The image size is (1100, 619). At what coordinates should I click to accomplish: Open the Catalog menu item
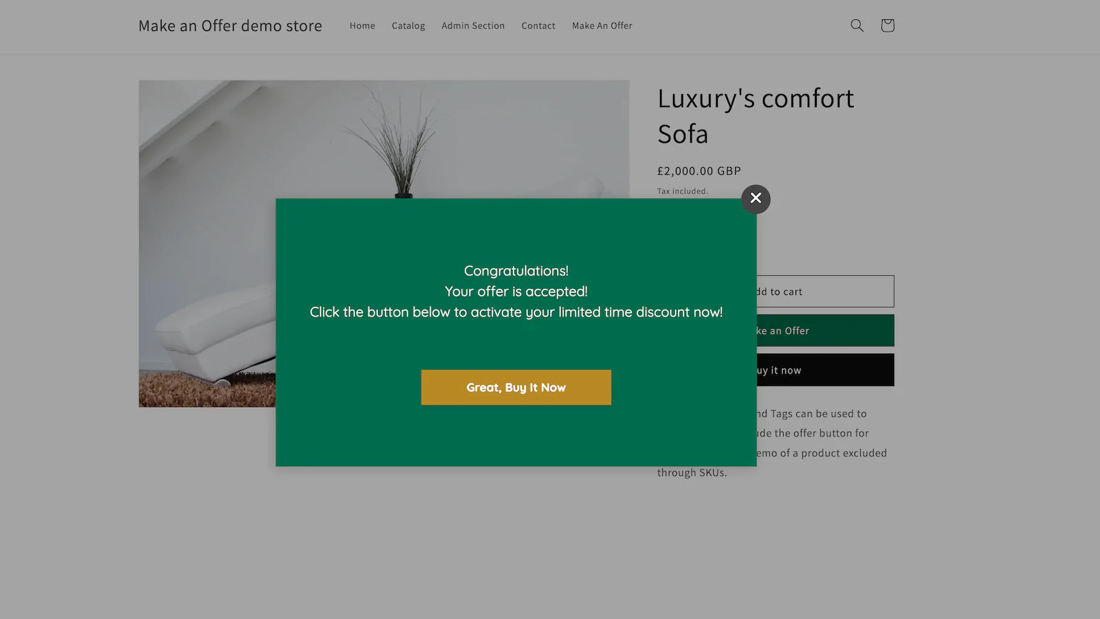[x=408, y=25]
